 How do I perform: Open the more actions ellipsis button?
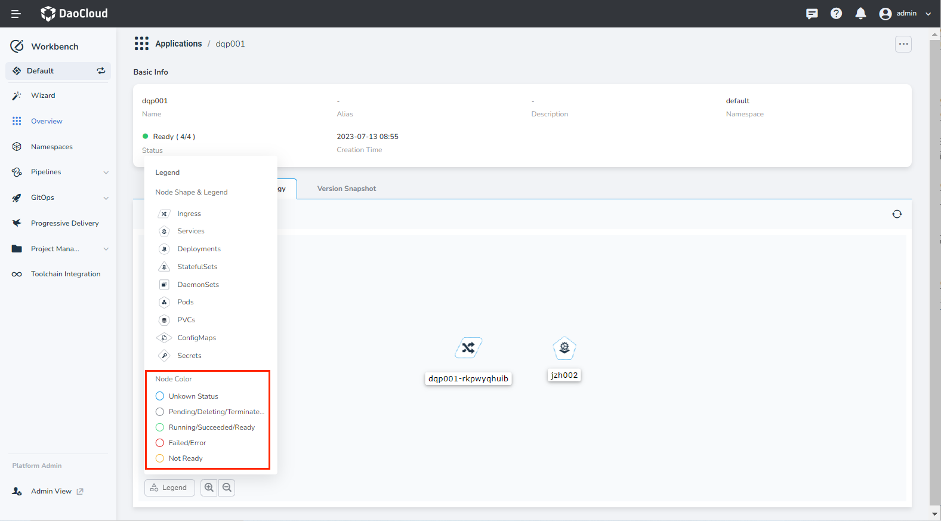(x=903, y=44)
